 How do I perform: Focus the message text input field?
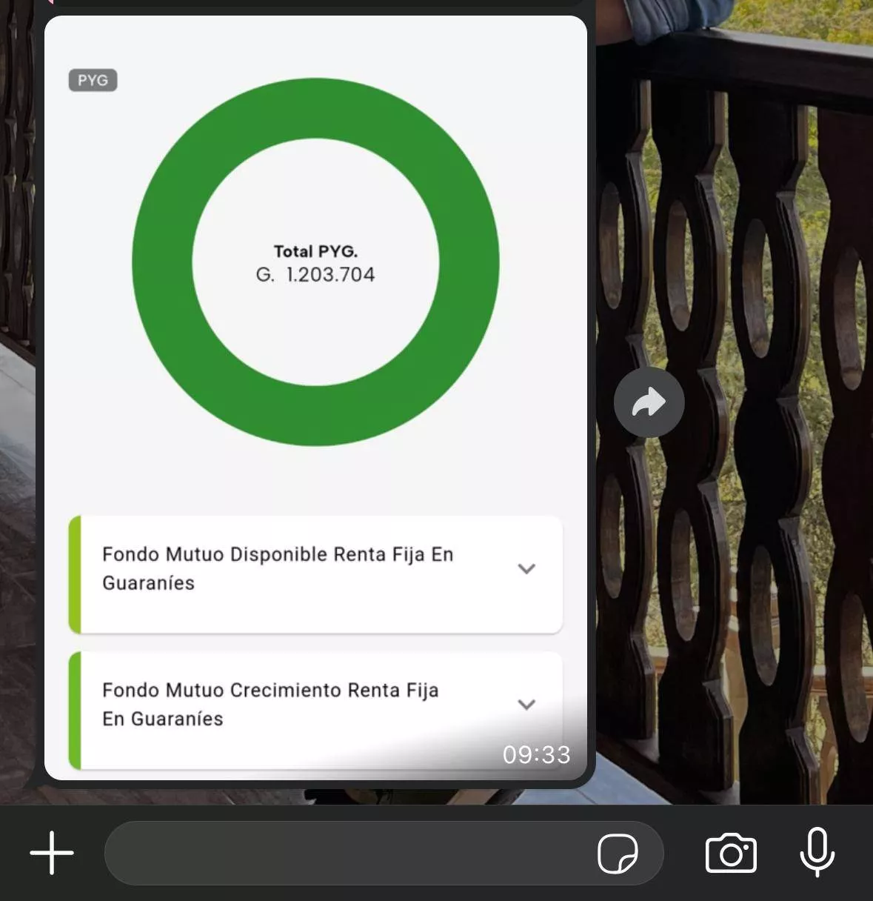coord(384,853)
